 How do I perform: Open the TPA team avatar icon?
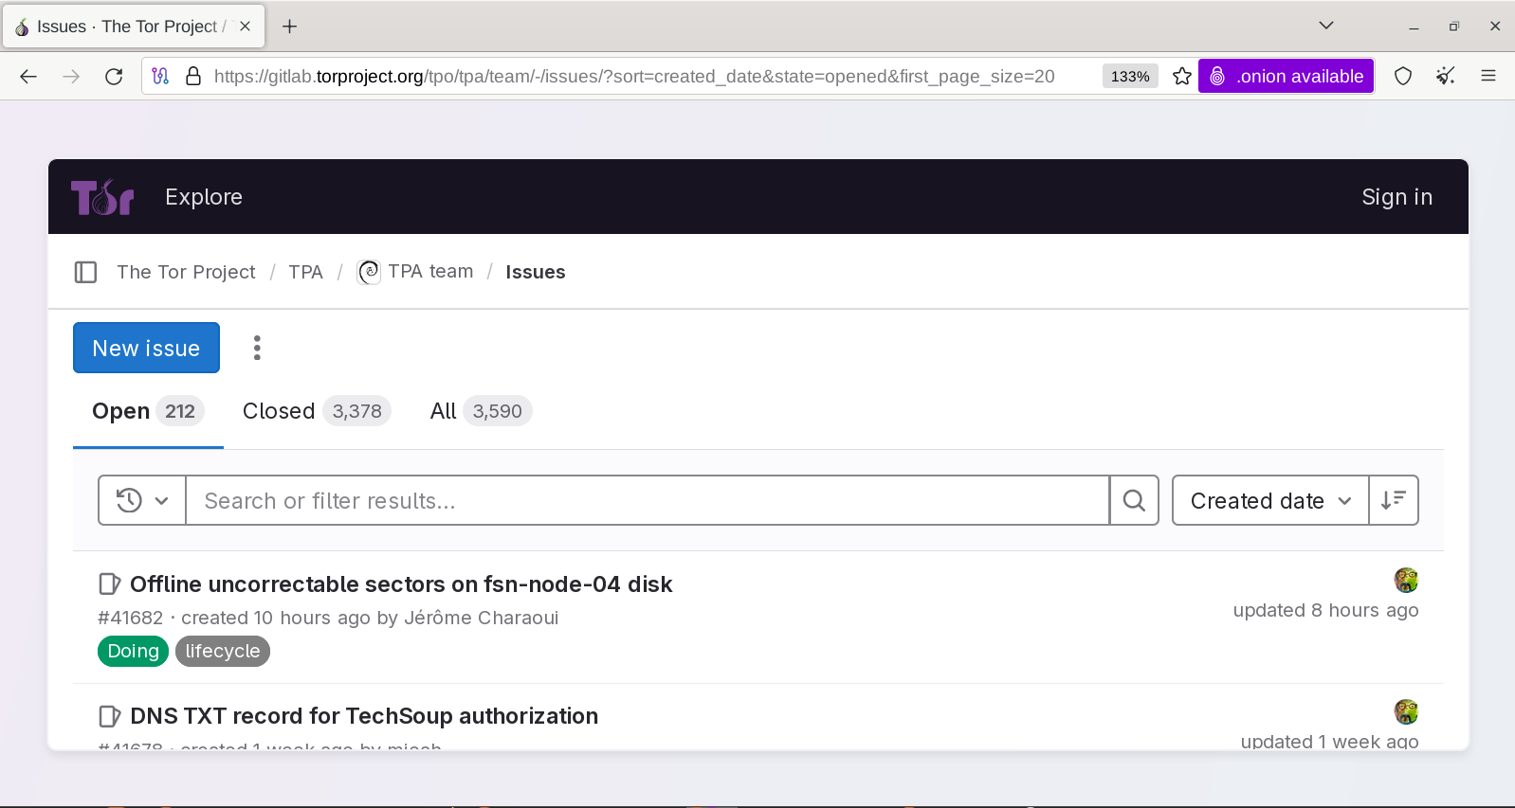pos(369,272)
